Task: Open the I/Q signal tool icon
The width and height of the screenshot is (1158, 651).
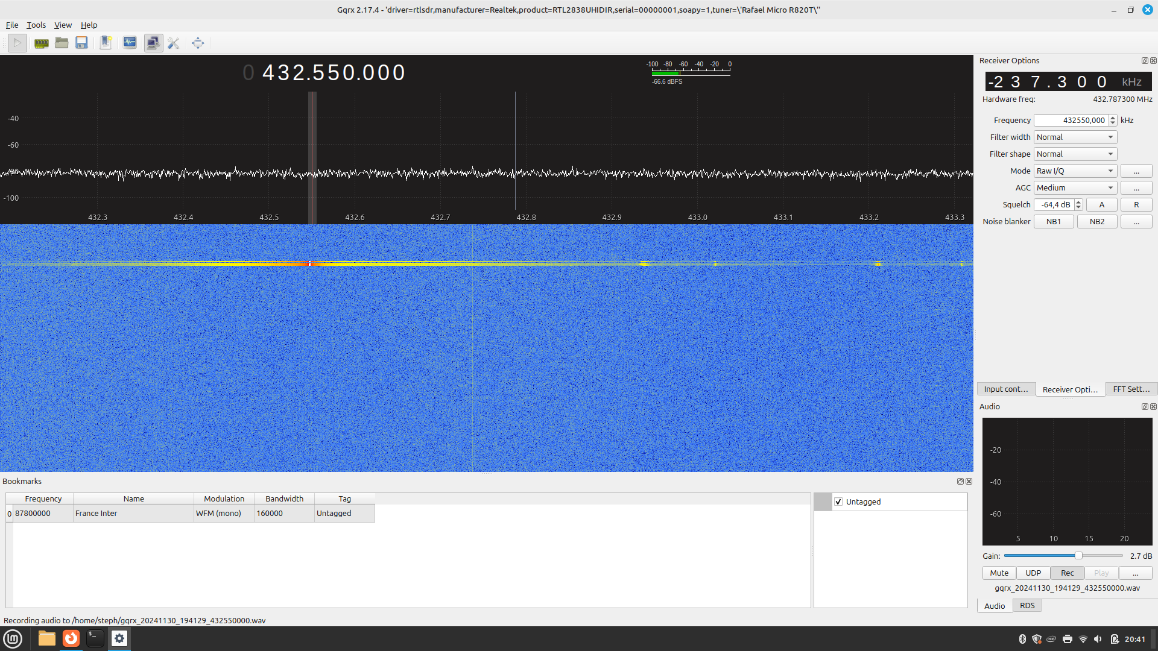Action: 130,43
